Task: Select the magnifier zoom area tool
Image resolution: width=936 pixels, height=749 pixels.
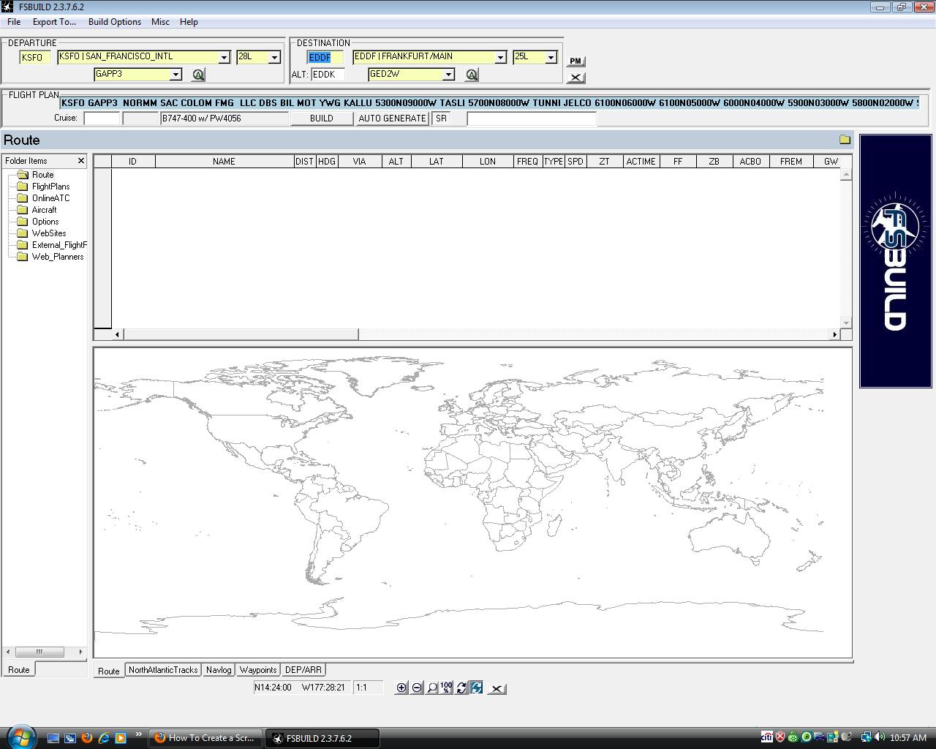Action: pos(432,688)
